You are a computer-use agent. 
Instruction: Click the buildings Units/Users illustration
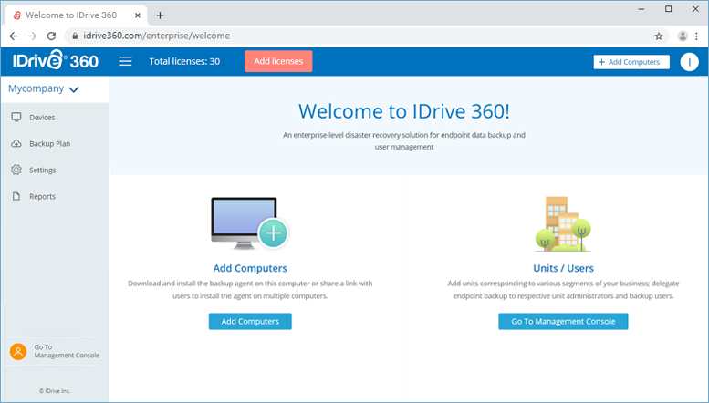(x=563, y=223)
